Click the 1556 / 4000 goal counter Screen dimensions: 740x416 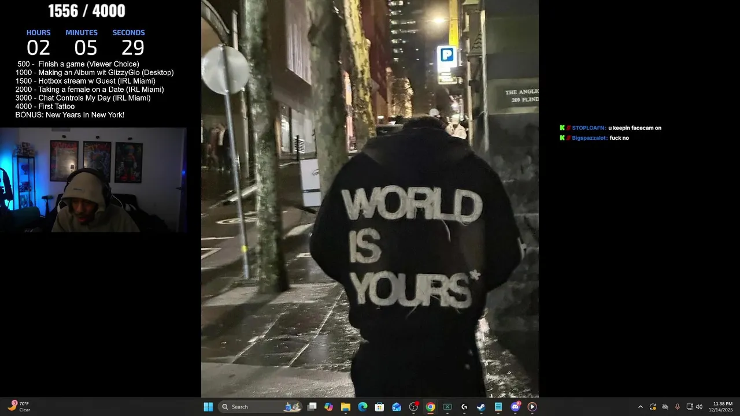click(86, 11)
